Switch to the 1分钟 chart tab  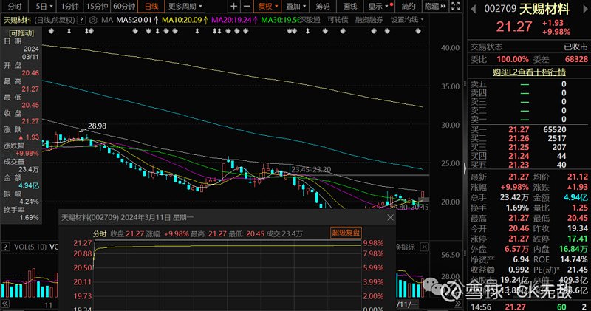click(x=69, y=6)
